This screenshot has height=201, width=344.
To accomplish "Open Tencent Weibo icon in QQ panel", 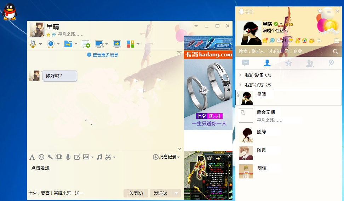I will pyautogui.click(x=272, y=41).
